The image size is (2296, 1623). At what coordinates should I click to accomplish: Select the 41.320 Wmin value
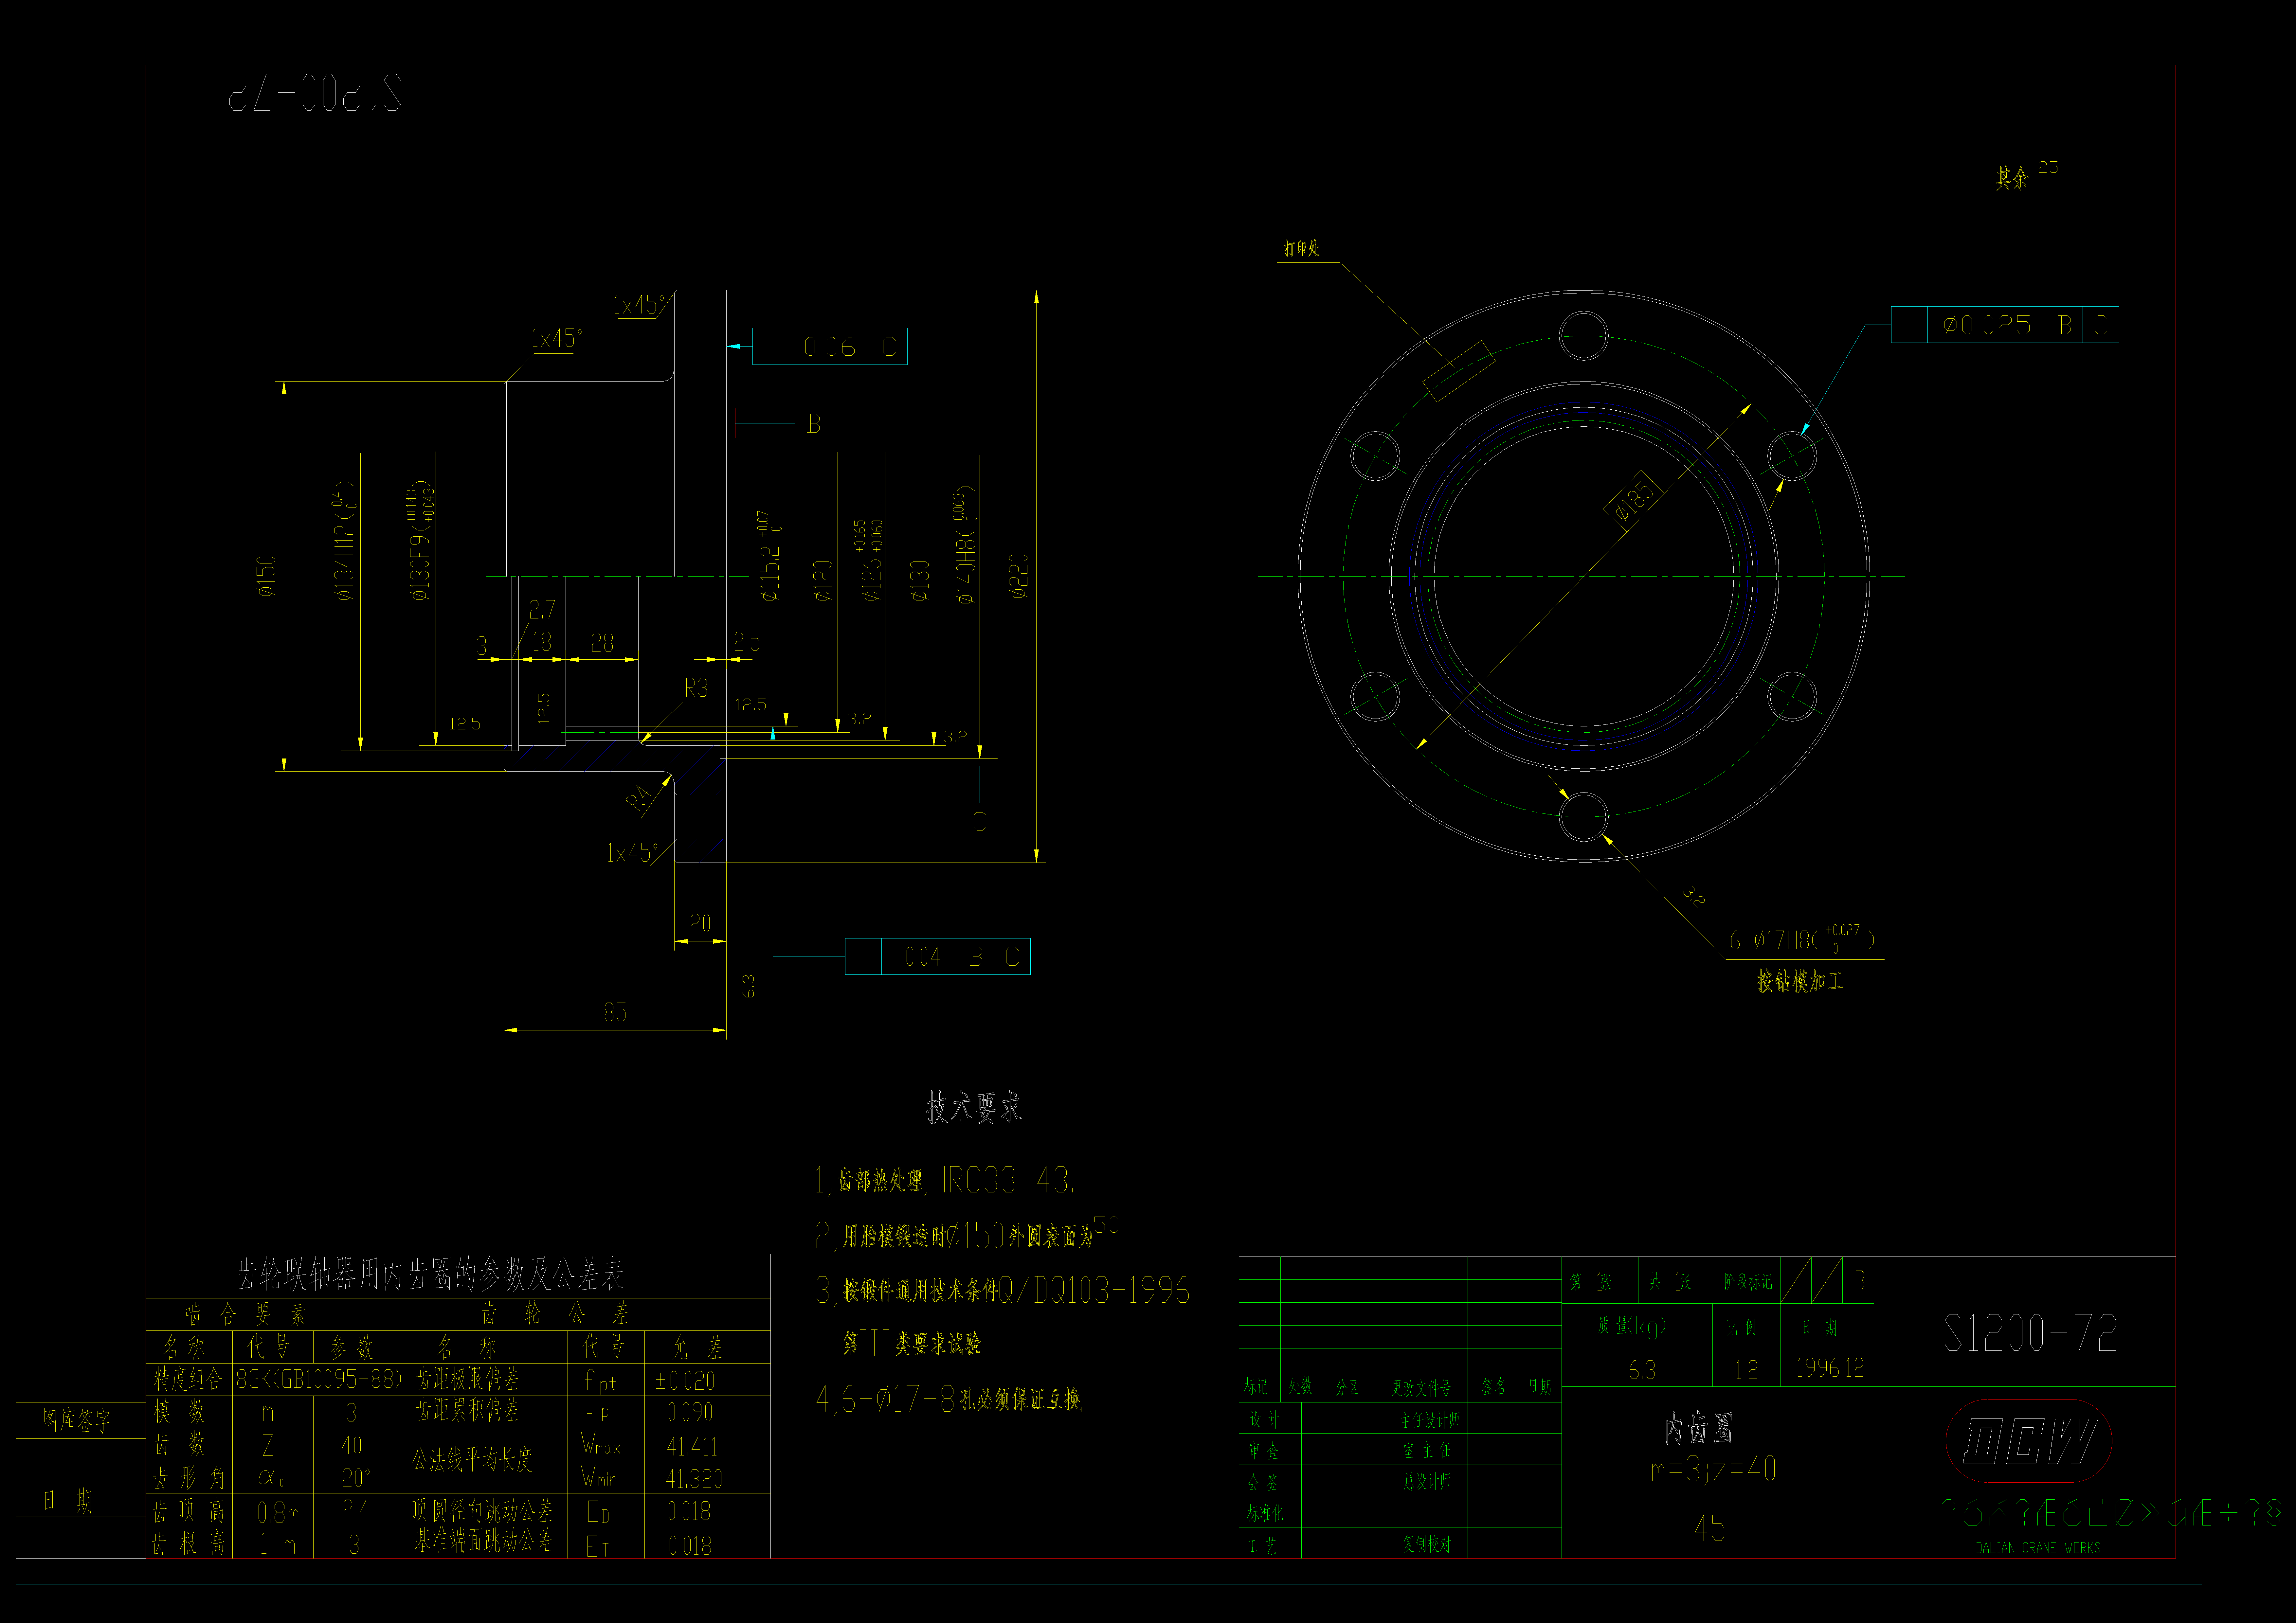click(x=694, y=1479)
